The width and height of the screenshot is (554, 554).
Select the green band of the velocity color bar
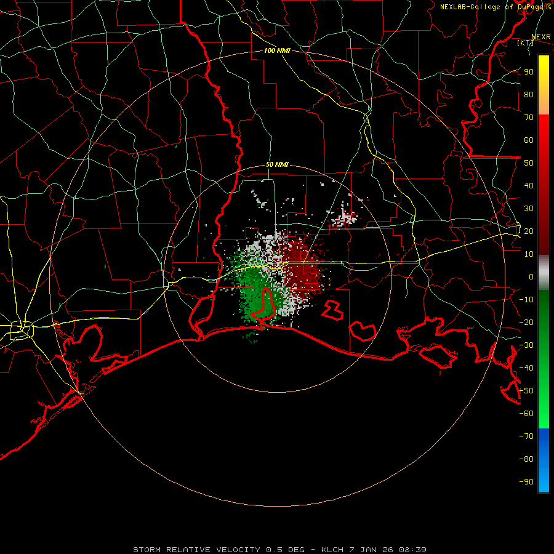pyautogui.click(x=544, y=359)
